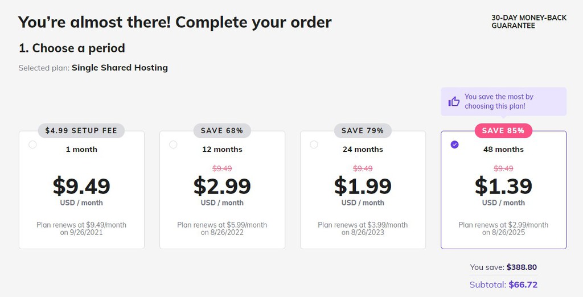Click the You save $388.80 amount
583x297 pixels.
tap(522, 267)
